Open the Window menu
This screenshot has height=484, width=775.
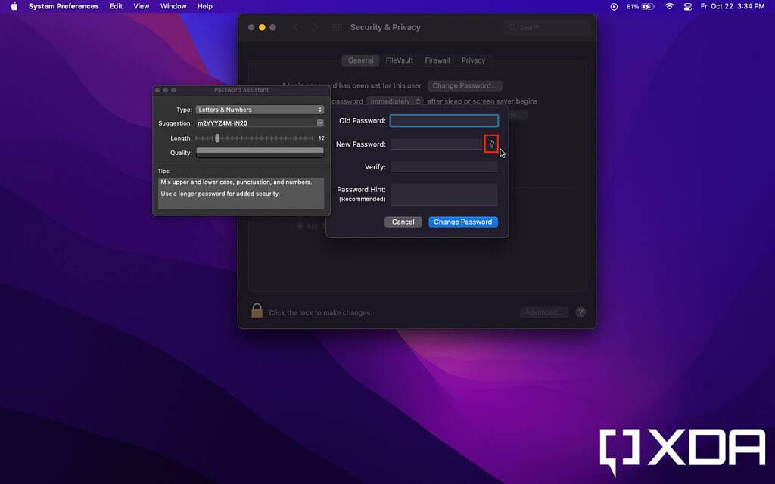coord(173,6)
